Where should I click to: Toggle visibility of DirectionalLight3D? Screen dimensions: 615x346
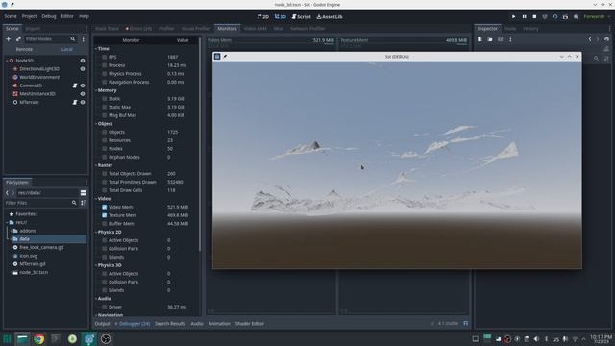[83, 69]
